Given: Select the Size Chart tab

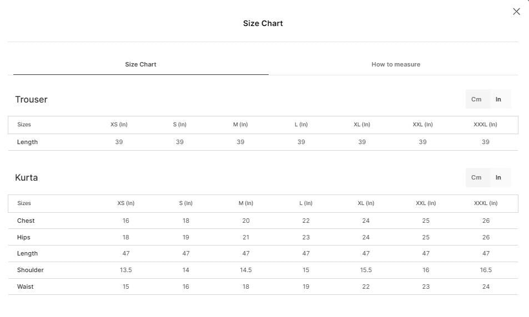Looking at the screenshot, I should point(140,64).
